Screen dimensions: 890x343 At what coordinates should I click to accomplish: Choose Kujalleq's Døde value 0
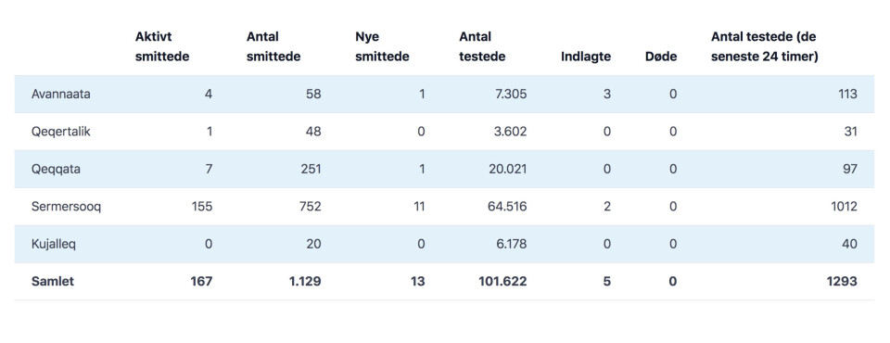tap(673, 244)
